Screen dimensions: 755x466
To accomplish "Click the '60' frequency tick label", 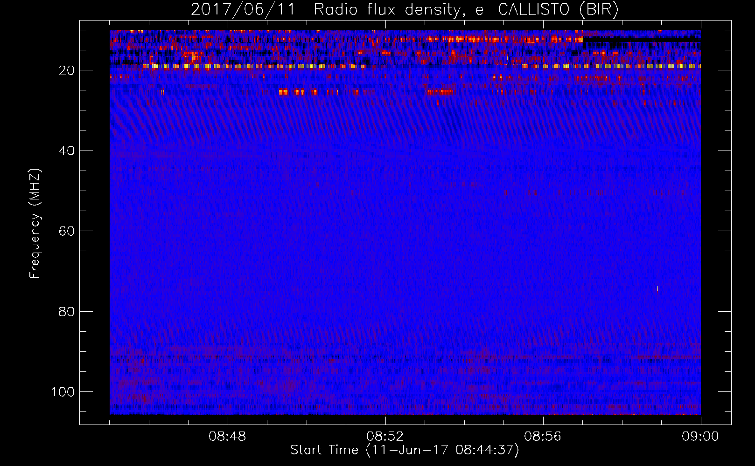I will coord(67,231).
